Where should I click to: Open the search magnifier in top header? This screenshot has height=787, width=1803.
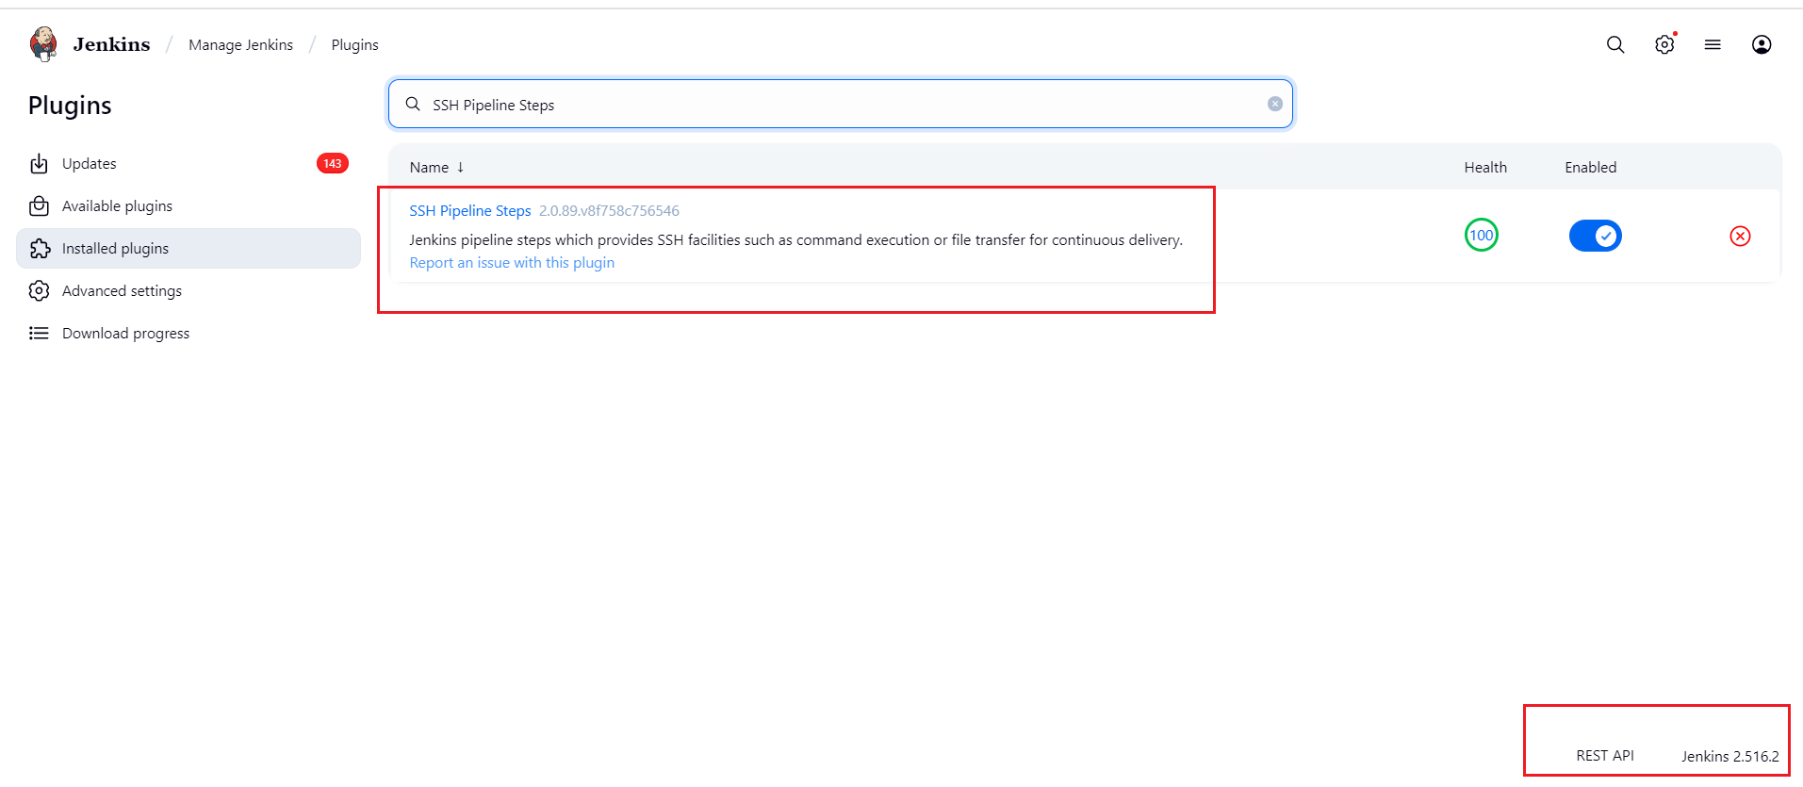(1615, 45)
